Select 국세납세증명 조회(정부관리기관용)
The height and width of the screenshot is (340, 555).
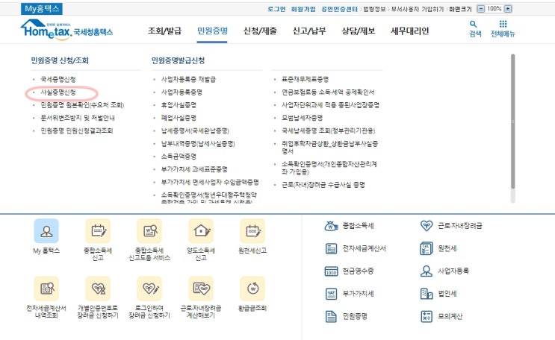pos(329,130)
